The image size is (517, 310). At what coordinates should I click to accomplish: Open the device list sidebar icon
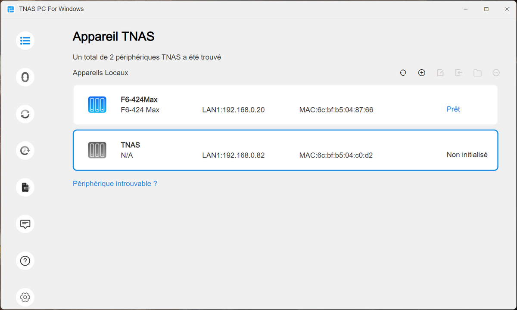(25, 41)
